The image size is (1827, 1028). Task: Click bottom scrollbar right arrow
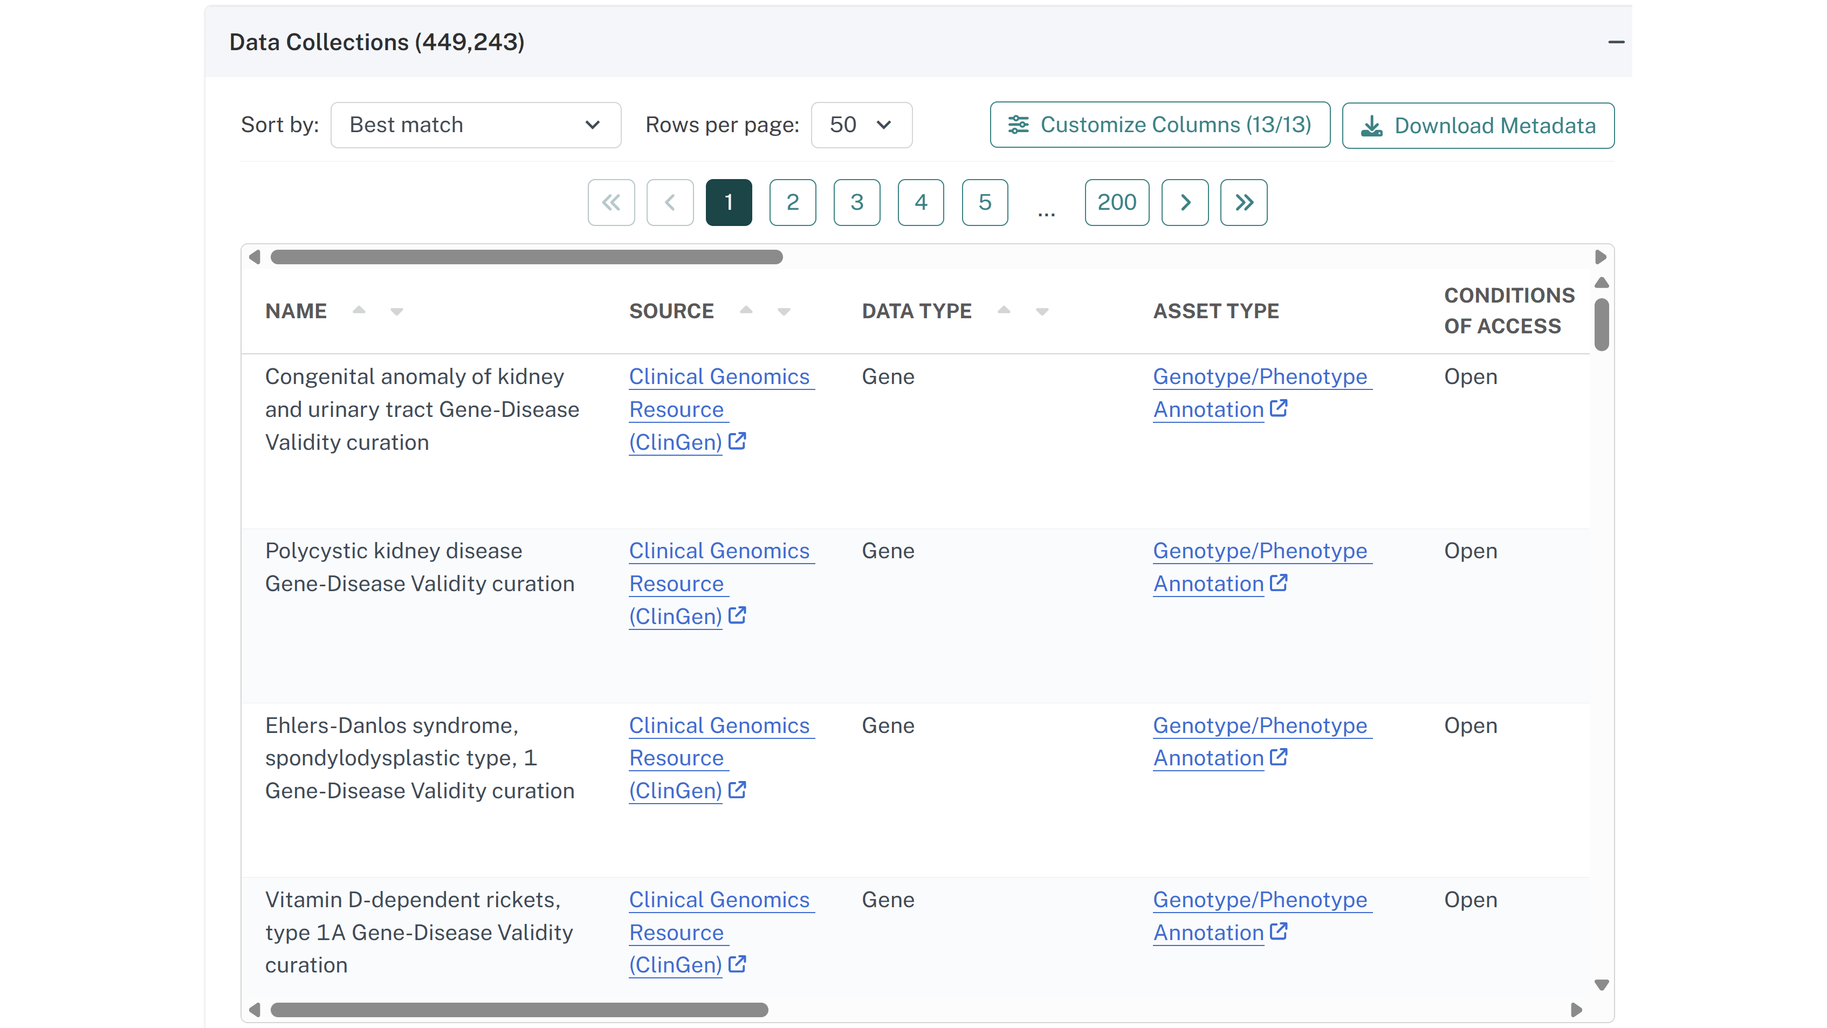coord(1577,1010)
